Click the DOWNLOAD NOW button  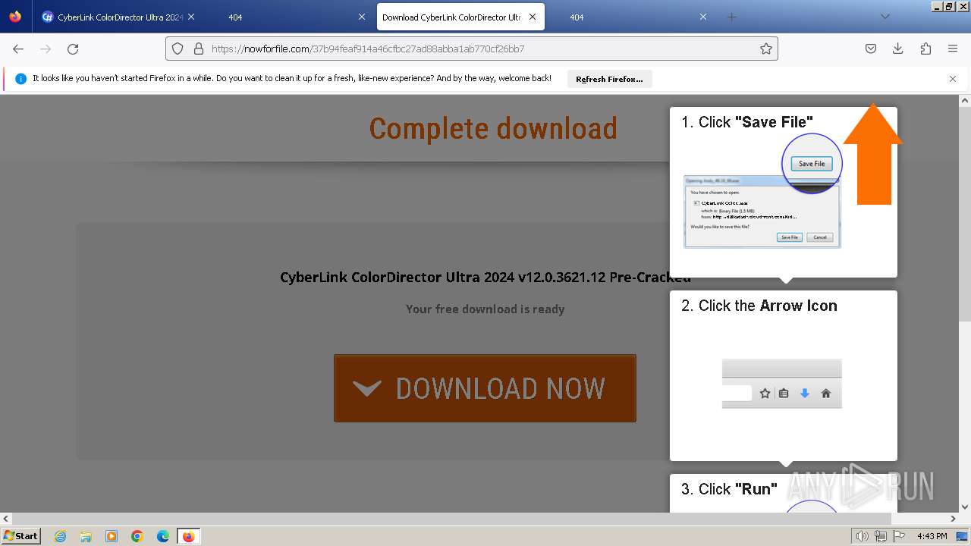tap(485, 388)
